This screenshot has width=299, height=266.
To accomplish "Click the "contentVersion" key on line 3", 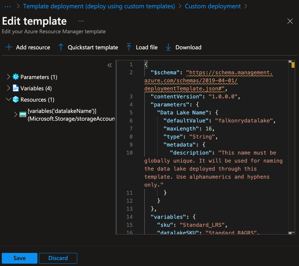I will [x=176, y=97].
